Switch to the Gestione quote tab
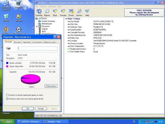 49,42
